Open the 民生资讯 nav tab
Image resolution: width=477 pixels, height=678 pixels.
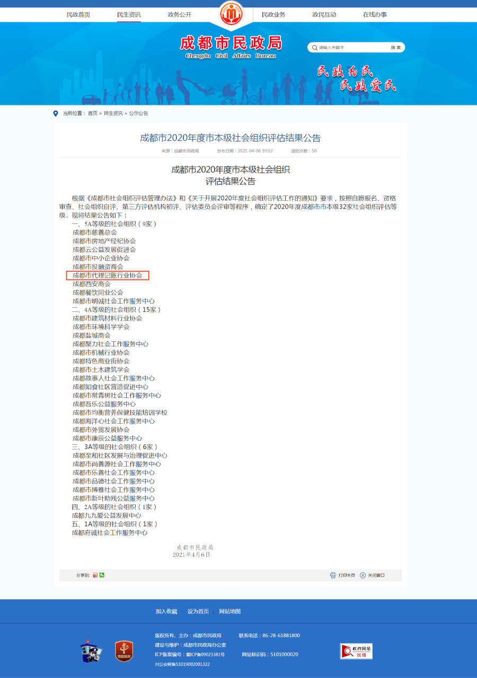click(129, 15)
